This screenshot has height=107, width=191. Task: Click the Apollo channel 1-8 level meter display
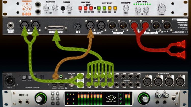click(90, 99)
